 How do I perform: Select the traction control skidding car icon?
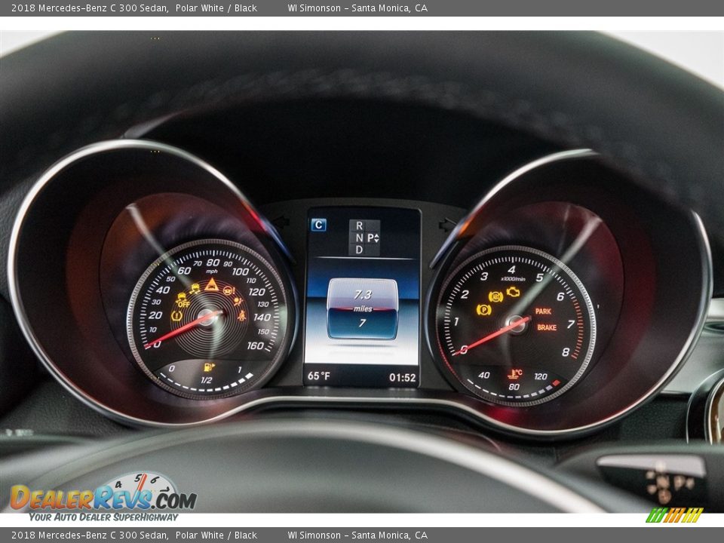[195, 288]
